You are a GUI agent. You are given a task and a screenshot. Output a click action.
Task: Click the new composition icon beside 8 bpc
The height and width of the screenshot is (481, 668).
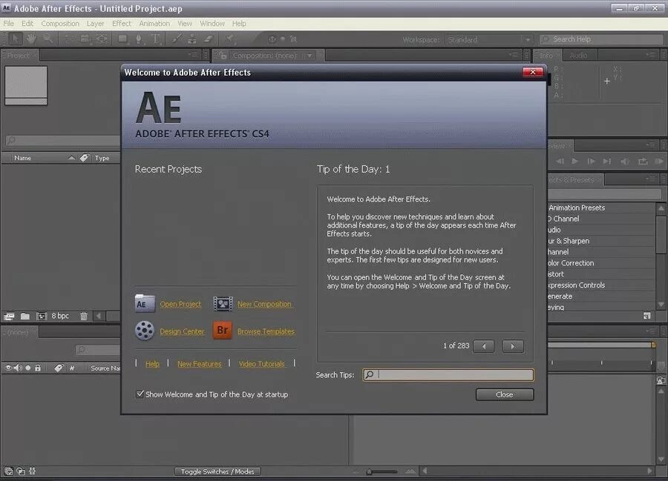pyautogui.click(x=42, y=316)
